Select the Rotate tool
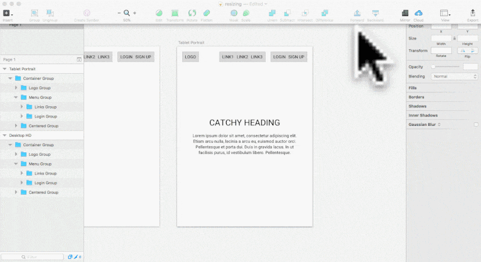Screen dimensions: 481x262 192,13
